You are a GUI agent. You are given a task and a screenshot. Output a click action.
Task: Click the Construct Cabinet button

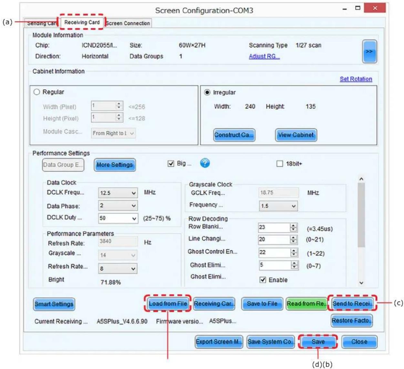tap(234, 135)
